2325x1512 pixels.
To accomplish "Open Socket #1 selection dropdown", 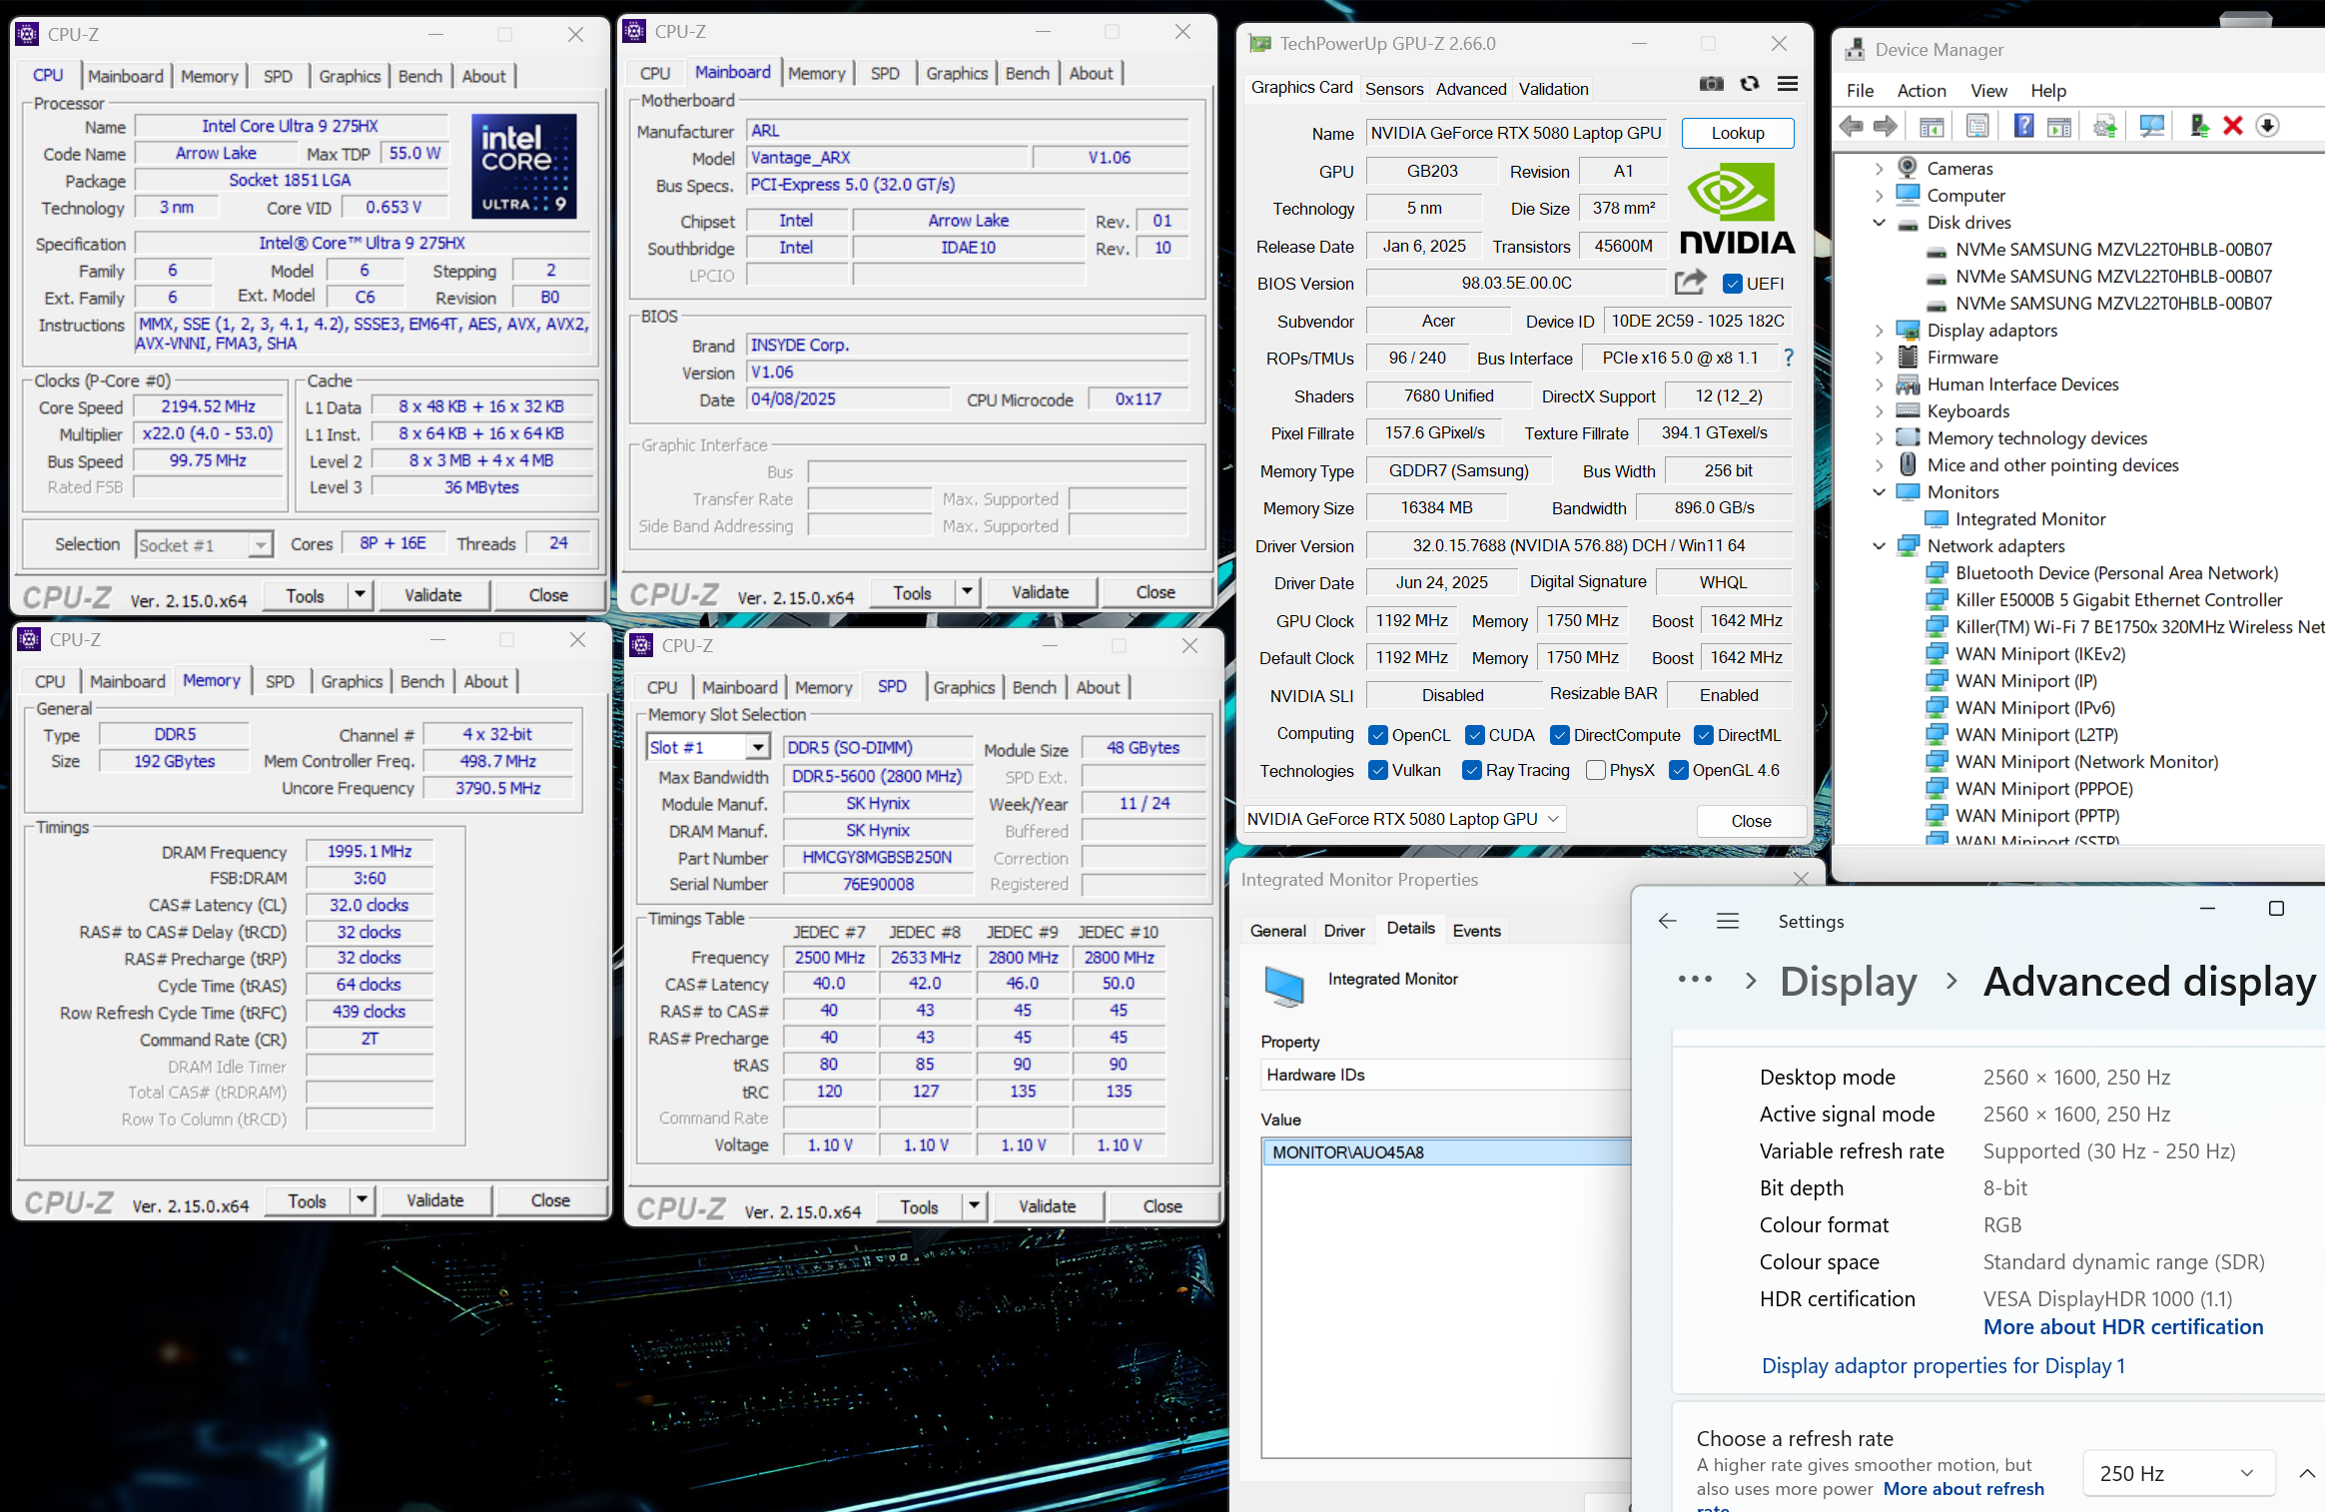I will (204, 544).
